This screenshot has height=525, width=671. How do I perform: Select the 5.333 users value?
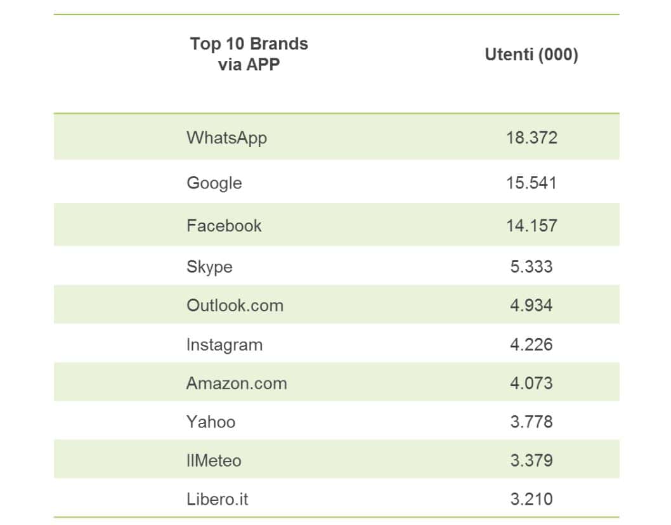click(531, 266)
